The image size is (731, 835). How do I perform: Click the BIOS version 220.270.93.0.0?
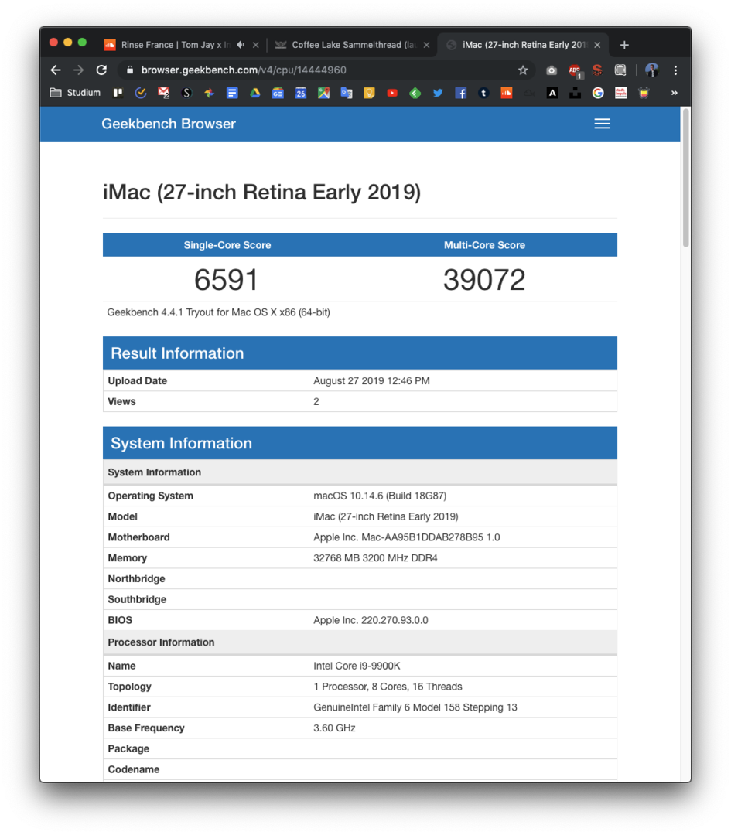coord(371,621)
